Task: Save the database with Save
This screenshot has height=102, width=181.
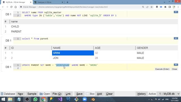Action: pyautogui.click(x=79, y=94)
